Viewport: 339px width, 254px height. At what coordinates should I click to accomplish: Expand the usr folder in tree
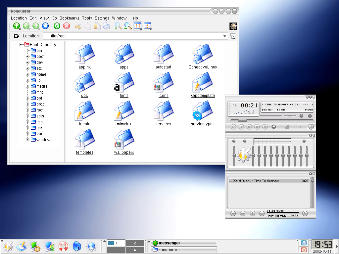coord(27,128)
